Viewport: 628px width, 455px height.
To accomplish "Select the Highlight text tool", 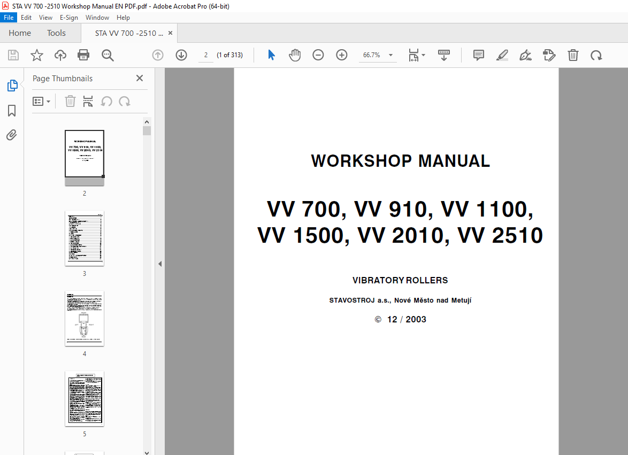I will pyautogui.click(x=502, y=55).
